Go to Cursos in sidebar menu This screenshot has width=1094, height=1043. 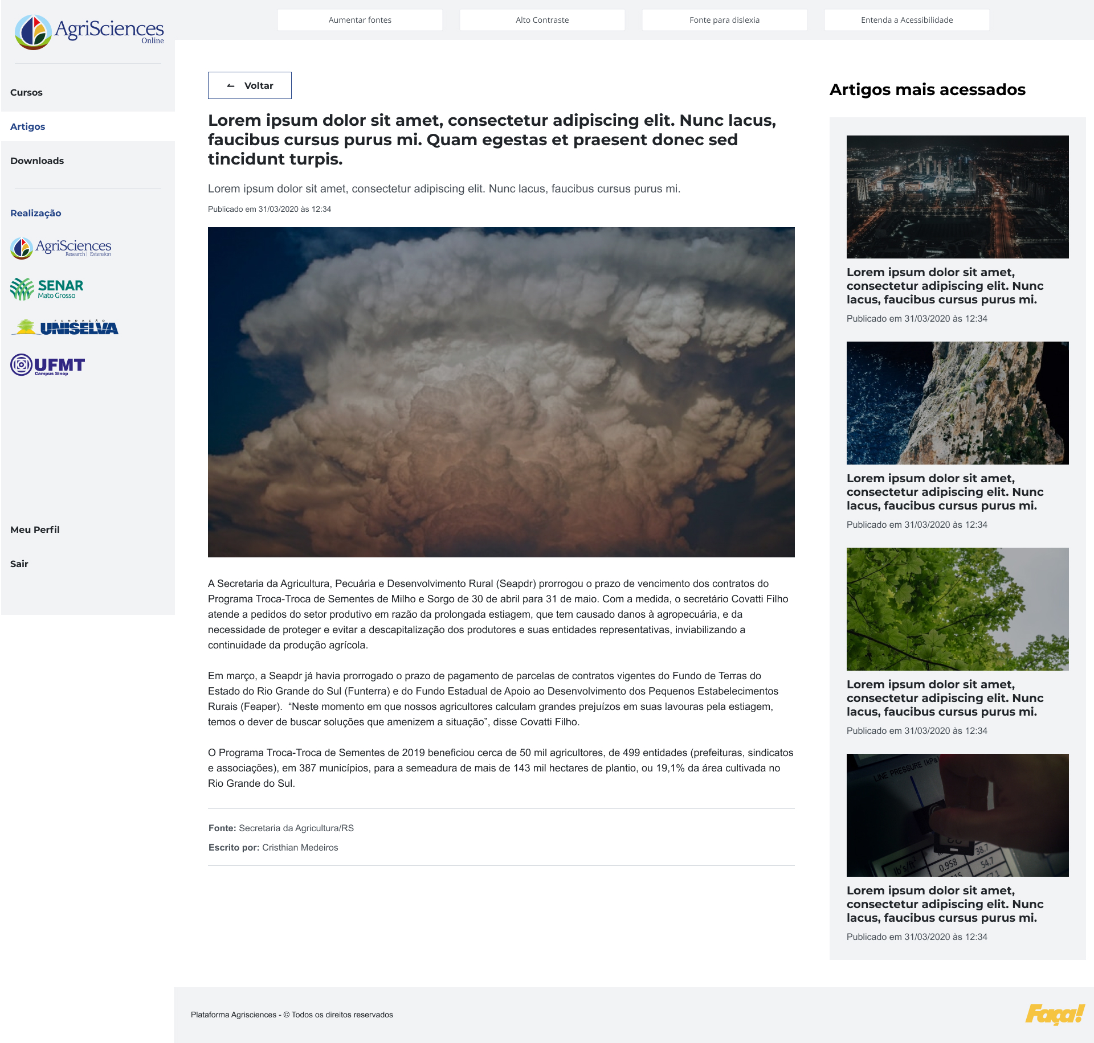26,92
